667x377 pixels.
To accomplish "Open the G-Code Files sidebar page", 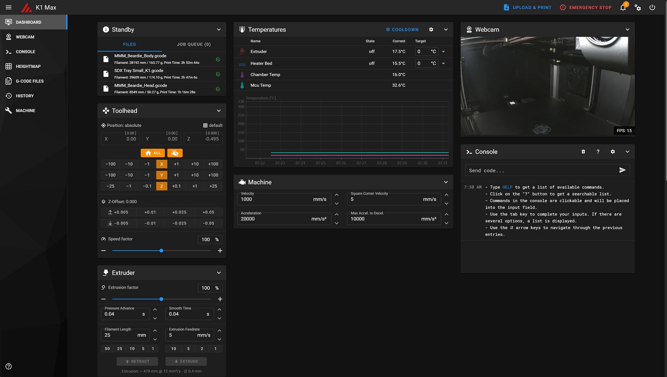I will click(x=29, y=81).
